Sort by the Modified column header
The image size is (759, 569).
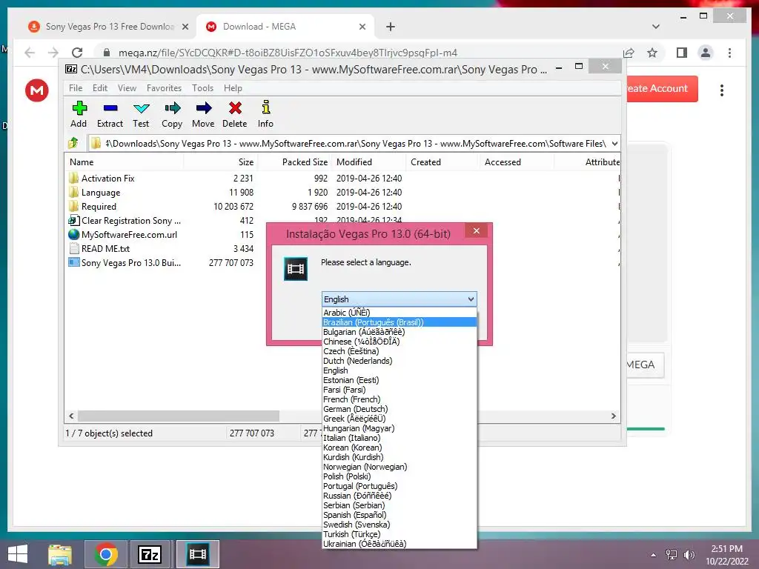click(368, 162)
